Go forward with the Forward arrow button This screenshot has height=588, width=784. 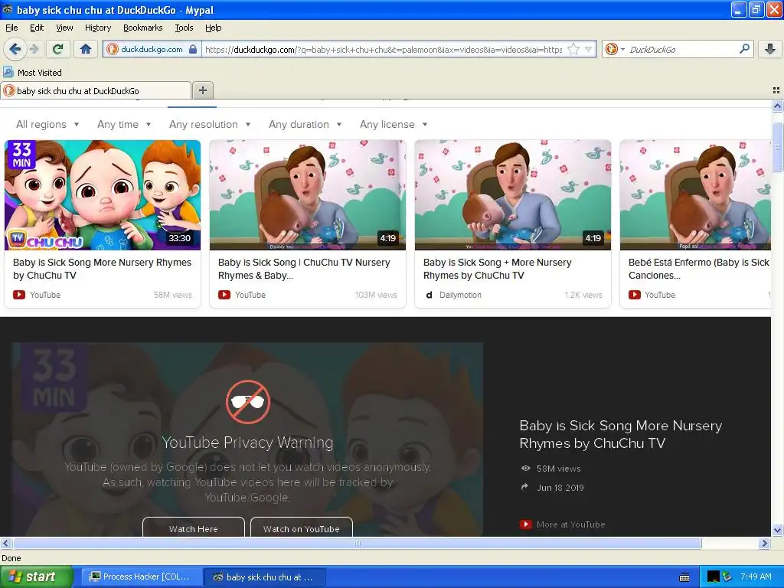34,49
